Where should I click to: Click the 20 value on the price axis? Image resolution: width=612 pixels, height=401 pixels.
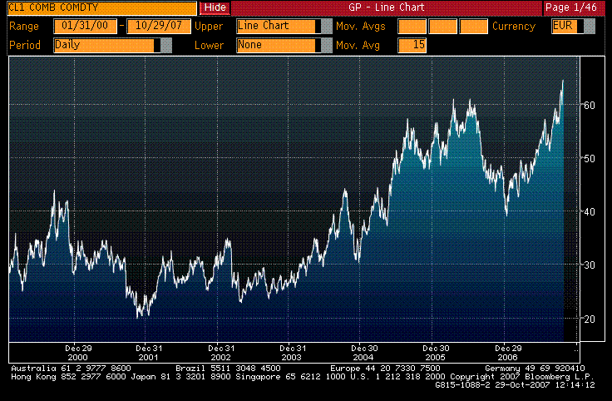590,319
